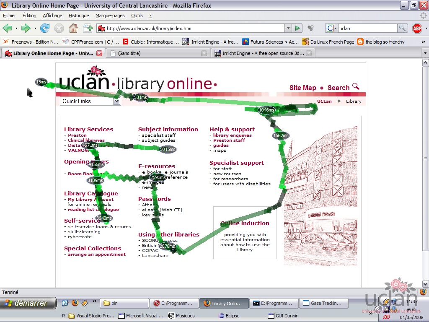
Task: Show more bookmarks with the overflow chevron
Action: pyautogui.click(x=423, y=42)
